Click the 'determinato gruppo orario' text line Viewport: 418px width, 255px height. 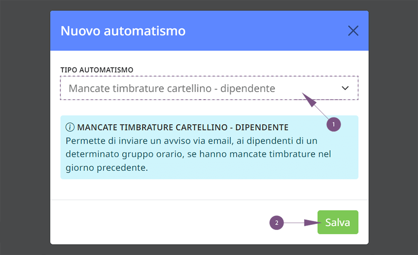click(198, 154)
